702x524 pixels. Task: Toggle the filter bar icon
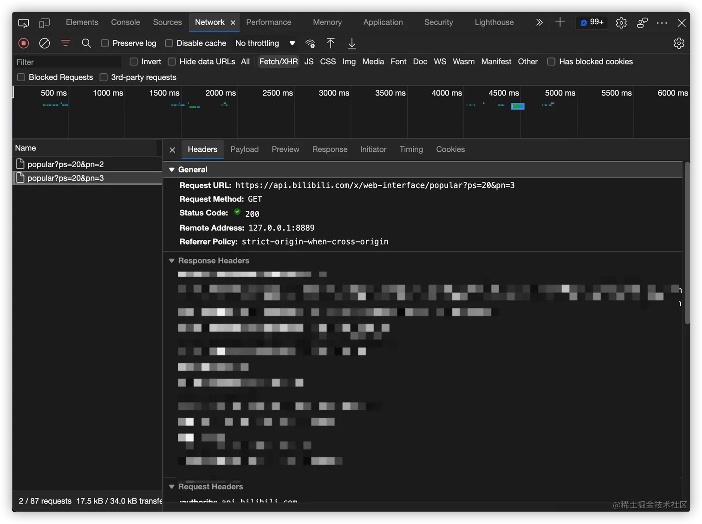click(65, 43)
